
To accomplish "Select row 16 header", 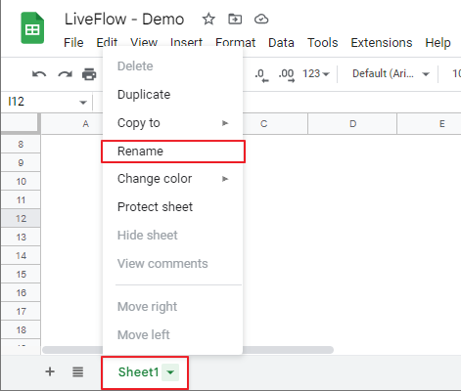I will click(x=21, y=292).
